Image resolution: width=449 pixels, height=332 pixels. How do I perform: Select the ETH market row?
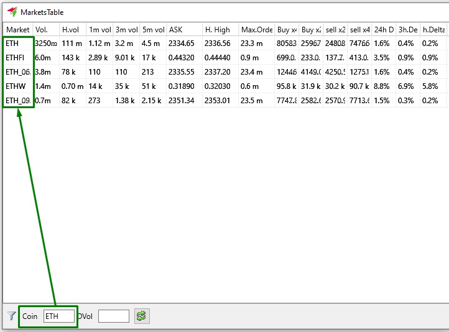[x=18, y=44]
